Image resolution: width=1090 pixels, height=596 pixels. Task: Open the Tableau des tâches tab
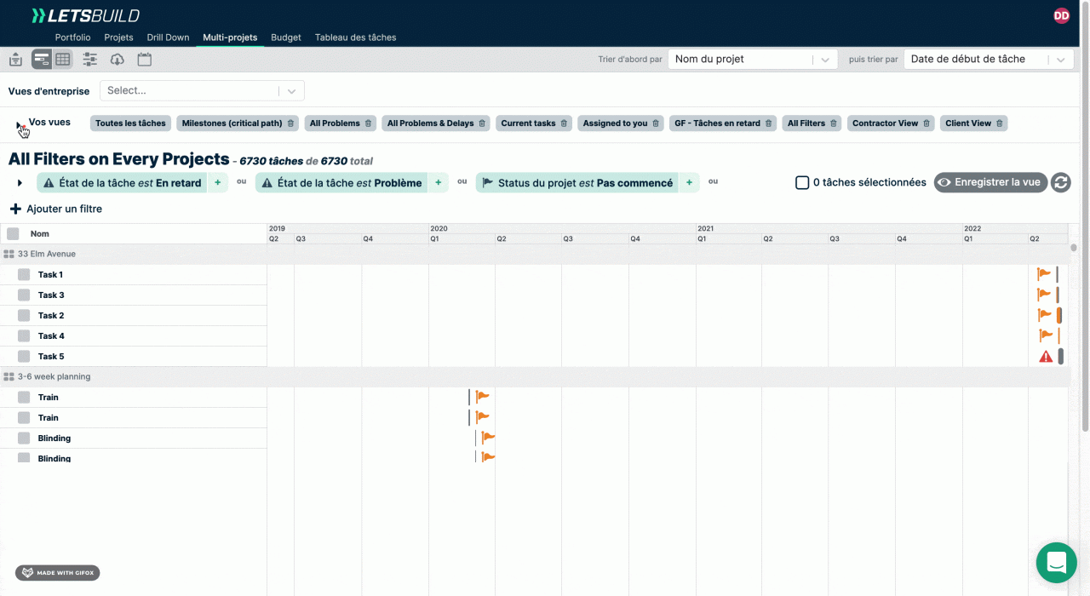pos(355,37)
